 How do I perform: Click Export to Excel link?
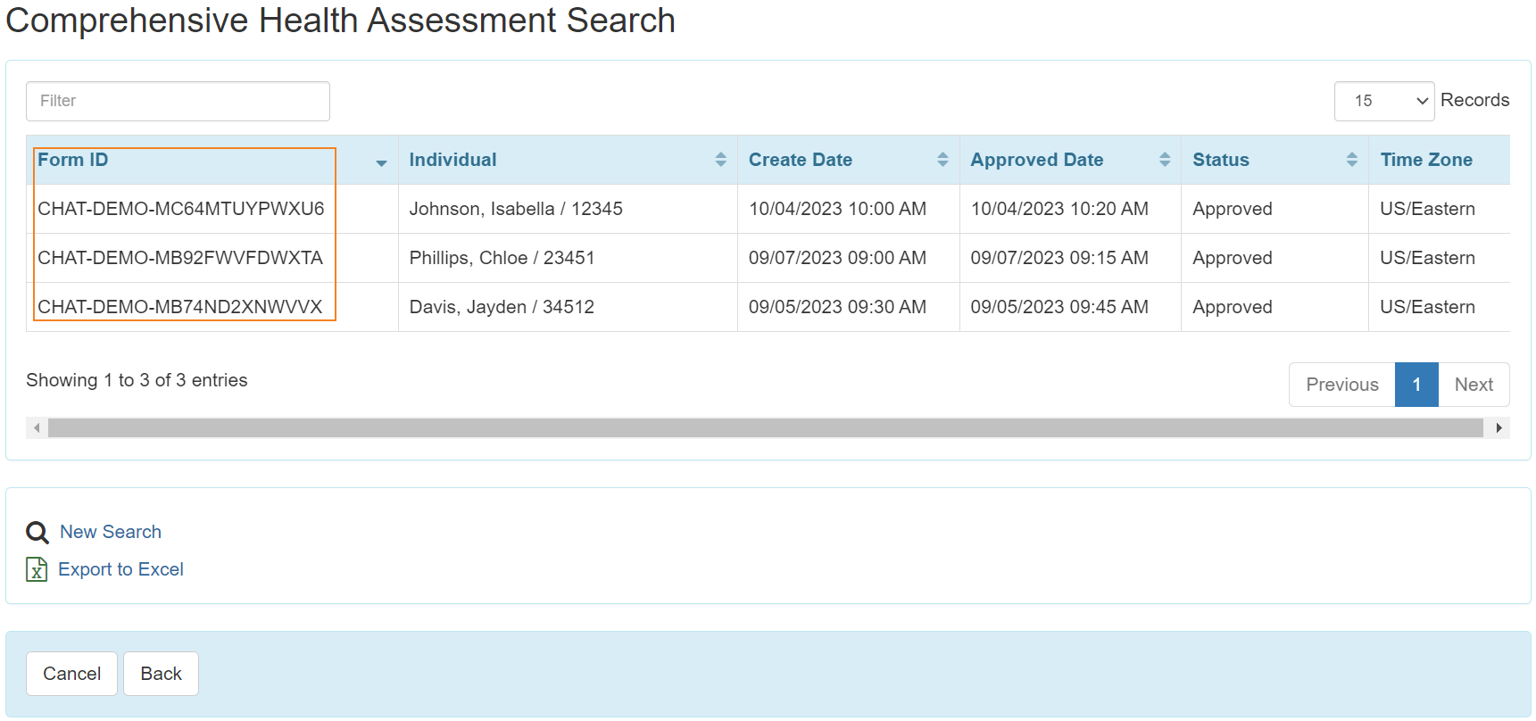coord(120,569)
